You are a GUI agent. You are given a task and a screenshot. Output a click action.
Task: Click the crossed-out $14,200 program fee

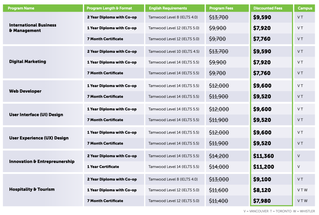[x=219, y=156]
